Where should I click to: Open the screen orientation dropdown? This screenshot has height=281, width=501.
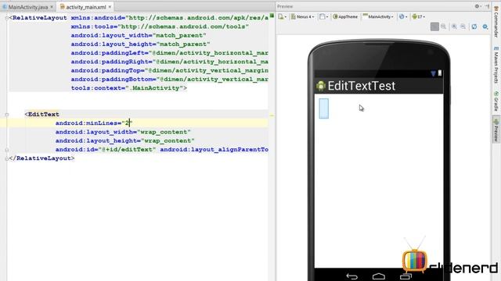[x=323, y=16]
